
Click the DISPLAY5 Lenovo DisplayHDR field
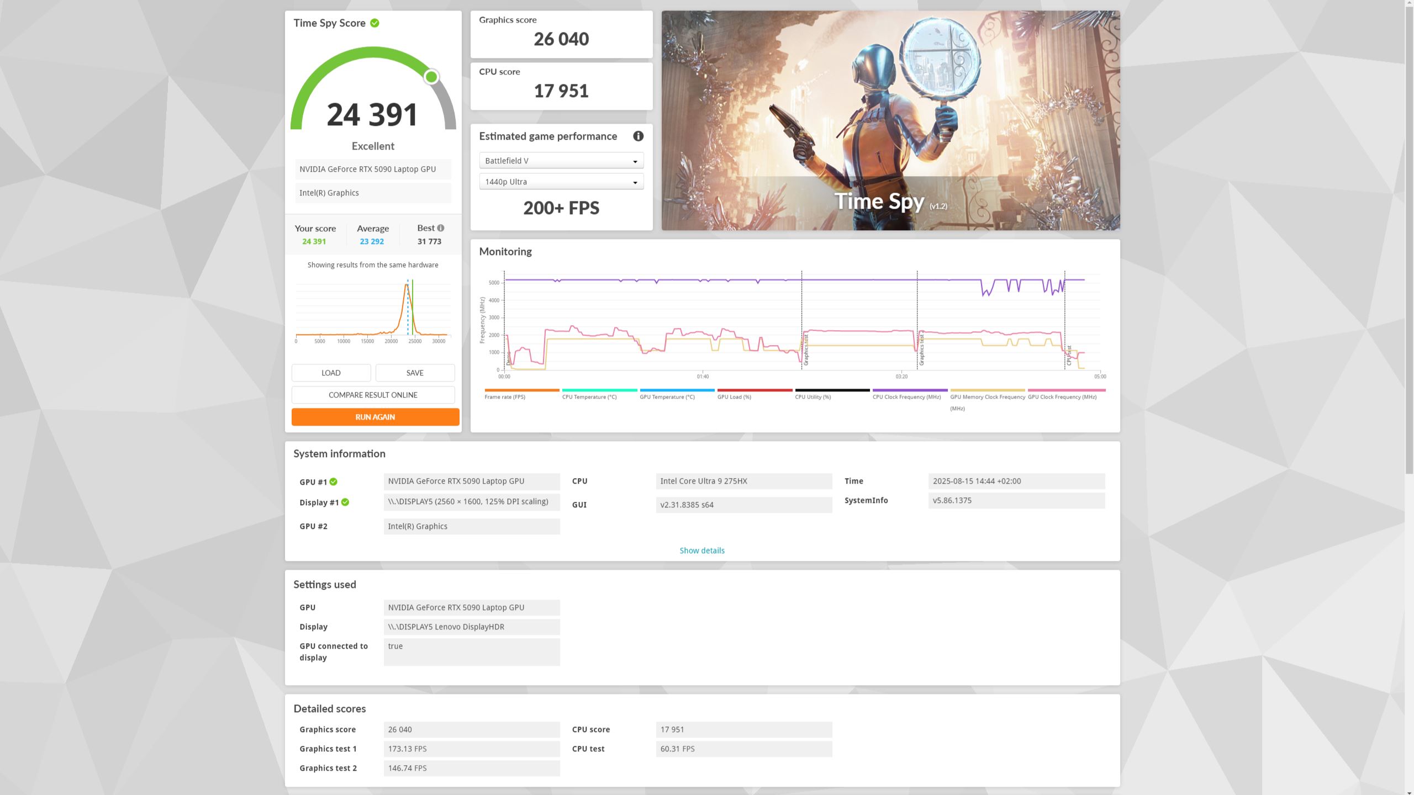(x=472, y=627)
